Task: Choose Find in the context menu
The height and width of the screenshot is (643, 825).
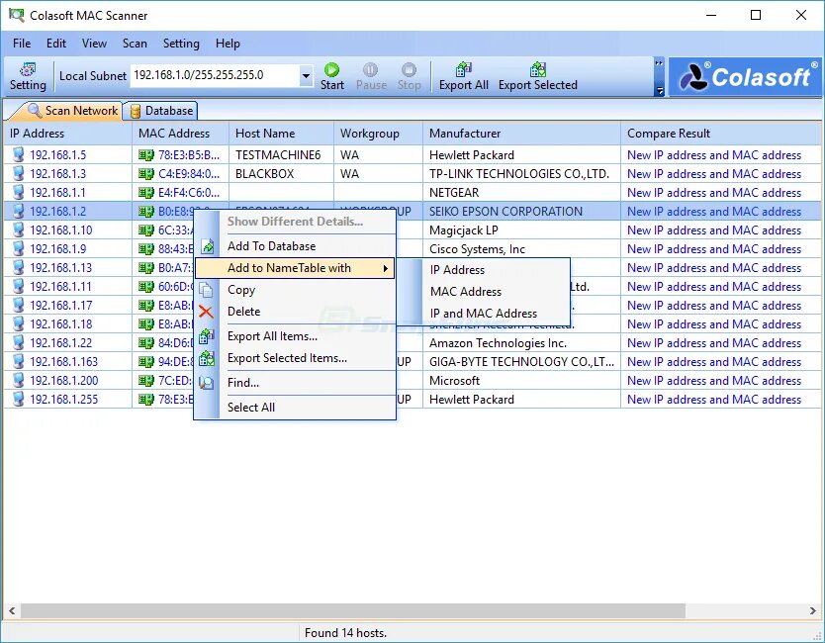Action: (x=295, y=383)
